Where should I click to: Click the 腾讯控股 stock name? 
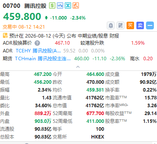pos(35,6)
